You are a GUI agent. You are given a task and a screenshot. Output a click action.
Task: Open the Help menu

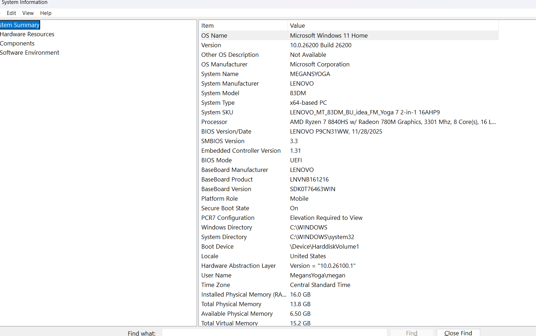(x=46, y=13)
